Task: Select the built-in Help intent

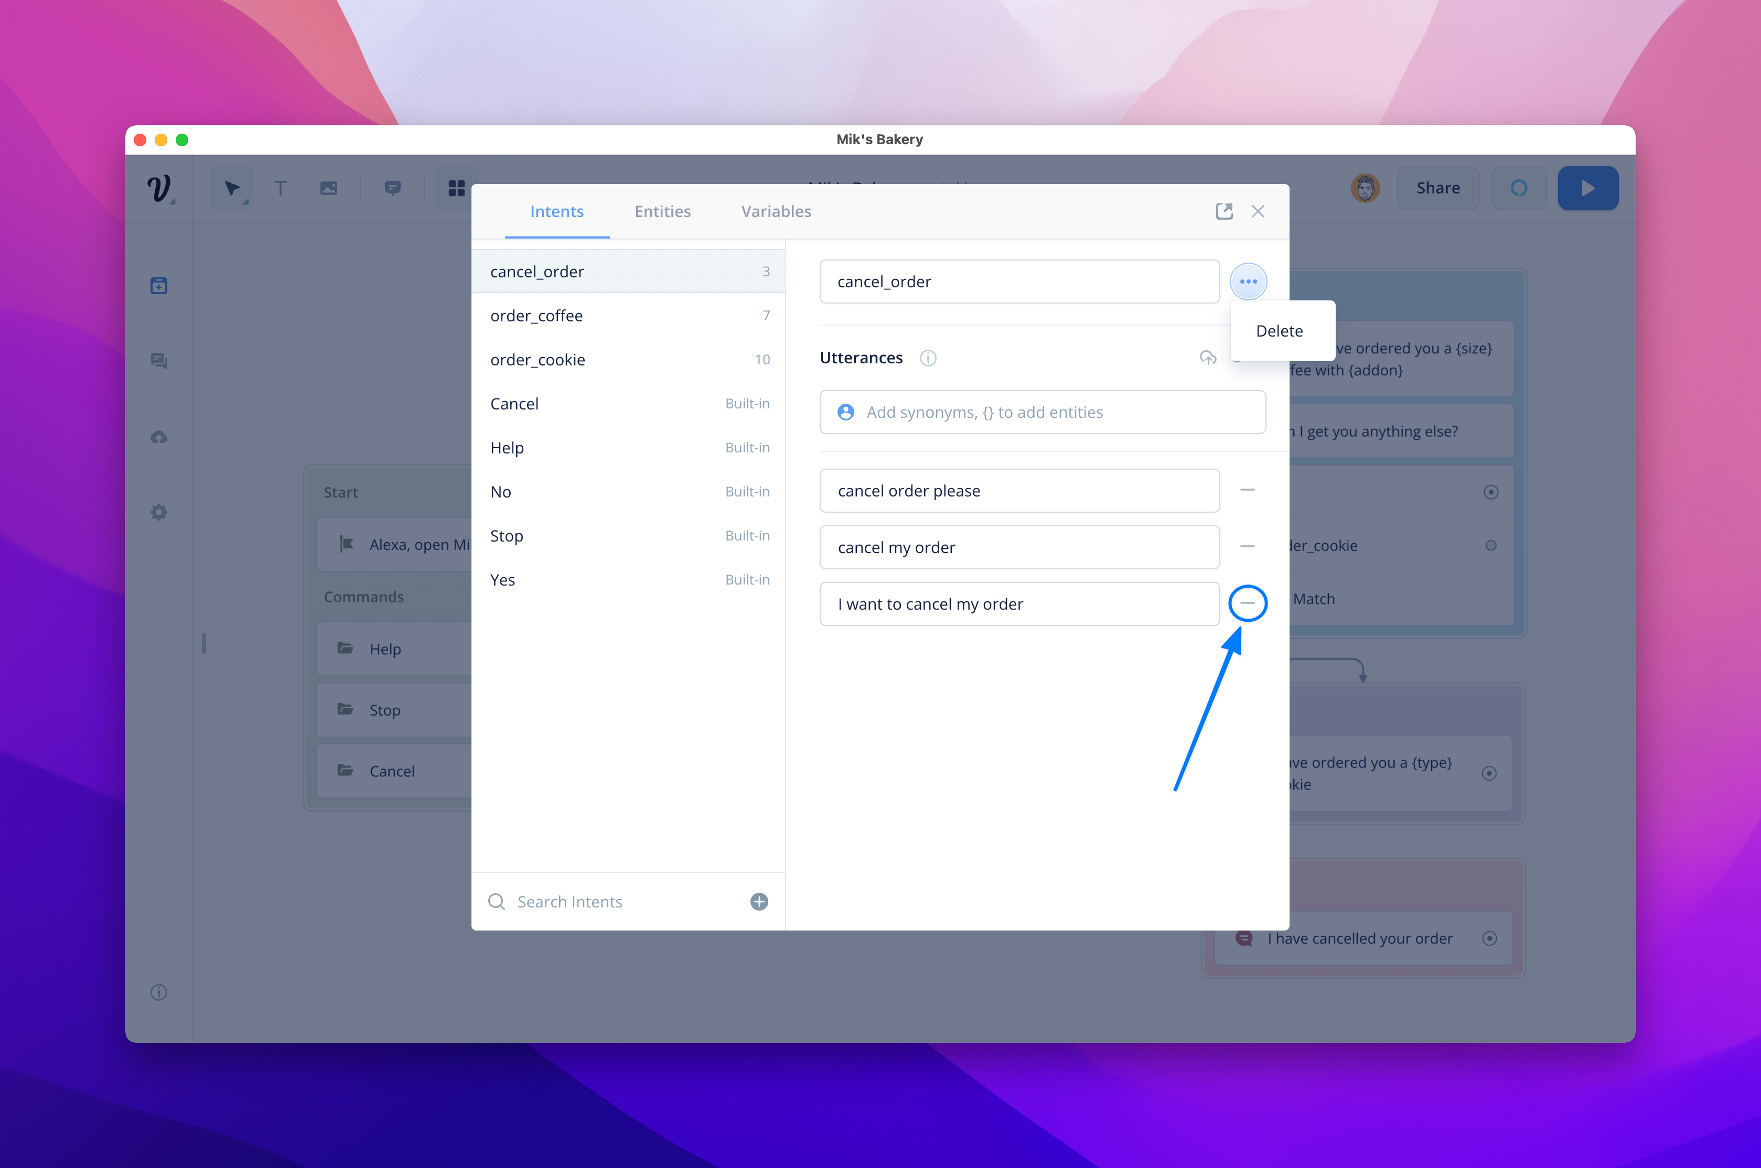Action: 629,448
